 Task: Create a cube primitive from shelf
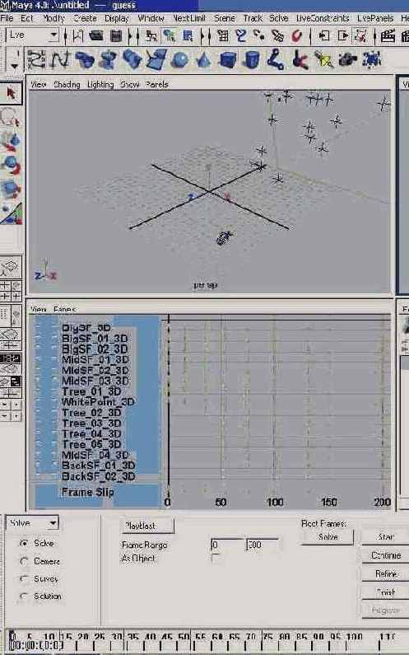[x=228, y=59]
